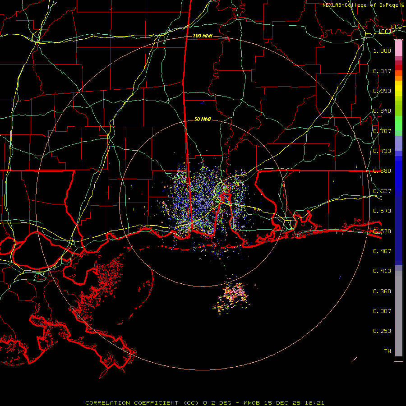
Task: Select the 0.467 scale value
Action: [x=382, y=251]
